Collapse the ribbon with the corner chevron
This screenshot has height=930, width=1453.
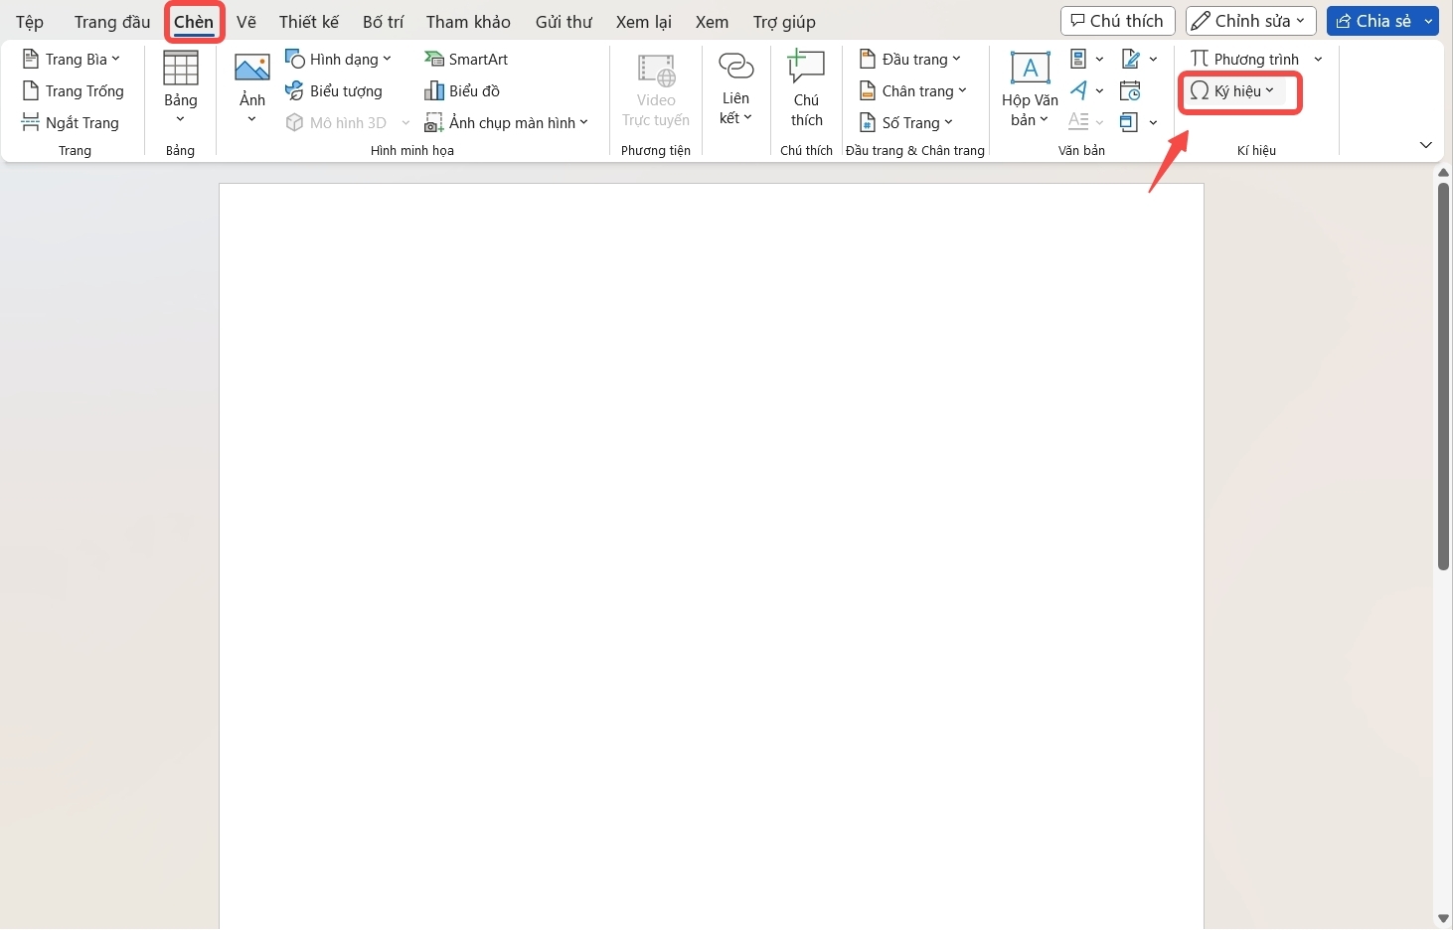point(1425,145)
